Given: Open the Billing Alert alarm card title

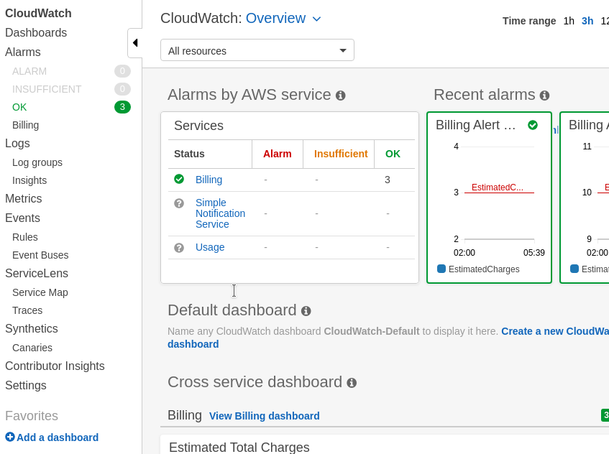Looking at the screenshot, I should (x=476, y=125).
